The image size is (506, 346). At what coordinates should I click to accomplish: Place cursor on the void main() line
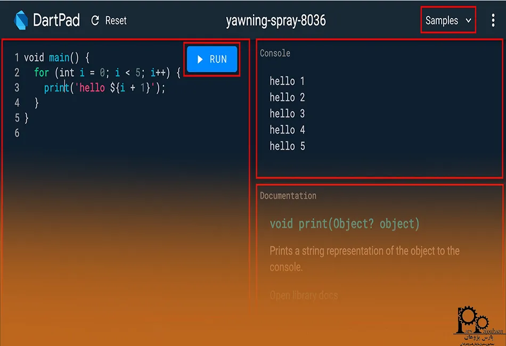point(58,57)
